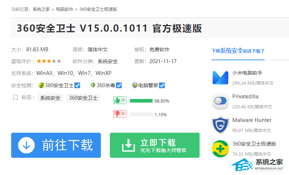Toggle the 电脑管家 checkbox

pos(162,85)
